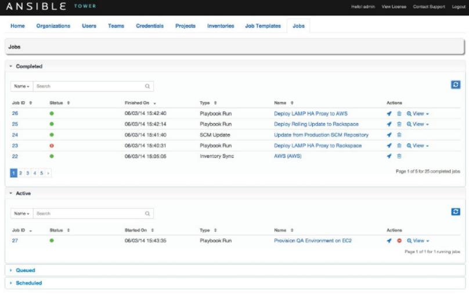Open the Credentials tab
Screen dimensions: 469x294
pyautogui.click(x=150, y=26)
